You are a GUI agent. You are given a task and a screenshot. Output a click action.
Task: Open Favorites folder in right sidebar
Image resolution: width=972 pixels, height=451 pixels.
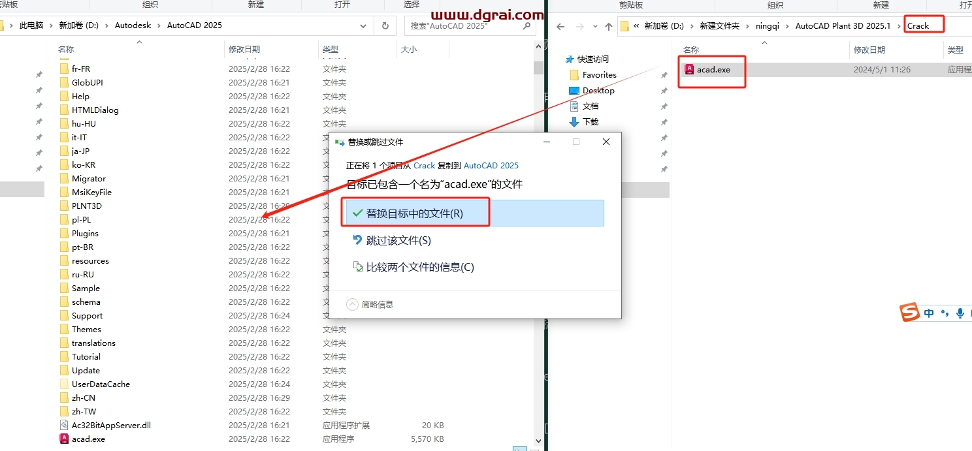(x=599, y=74)
